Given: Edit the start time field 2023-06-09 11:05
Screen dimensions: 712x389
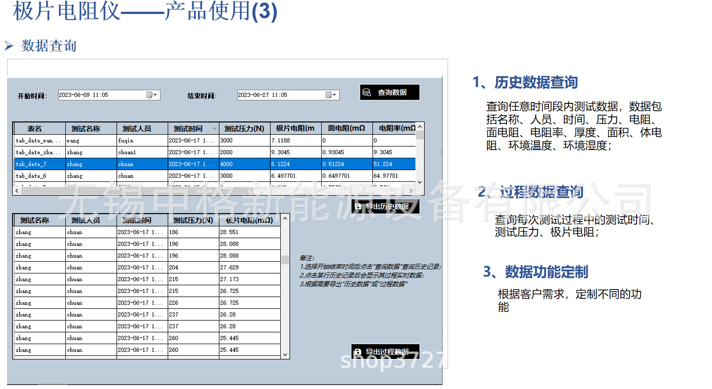Looking at the screenshot, I should coord(109,95).
